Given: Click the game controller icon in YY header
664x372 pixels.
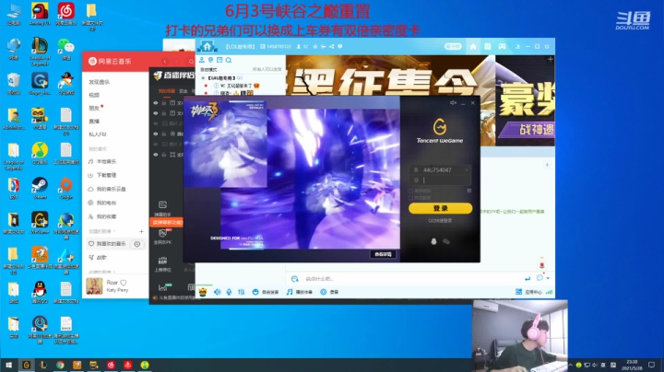Looking at the screenshot, I should [x=502, y=46].
